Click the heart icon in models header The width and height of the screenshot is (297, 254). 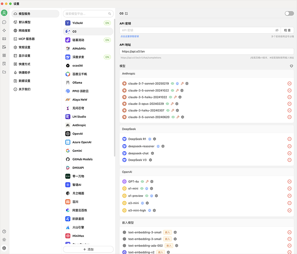[291, 66]
